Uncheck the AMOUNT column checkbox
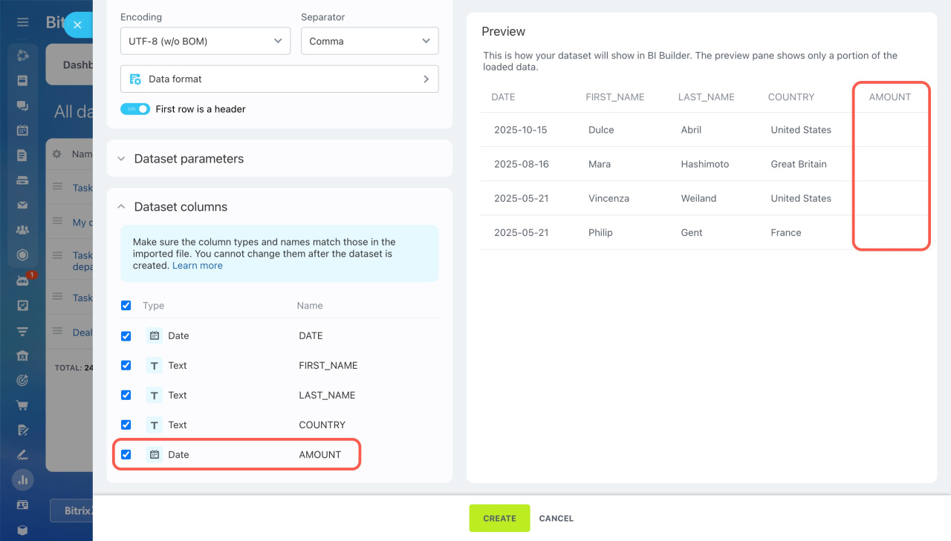 coord(126,454)
